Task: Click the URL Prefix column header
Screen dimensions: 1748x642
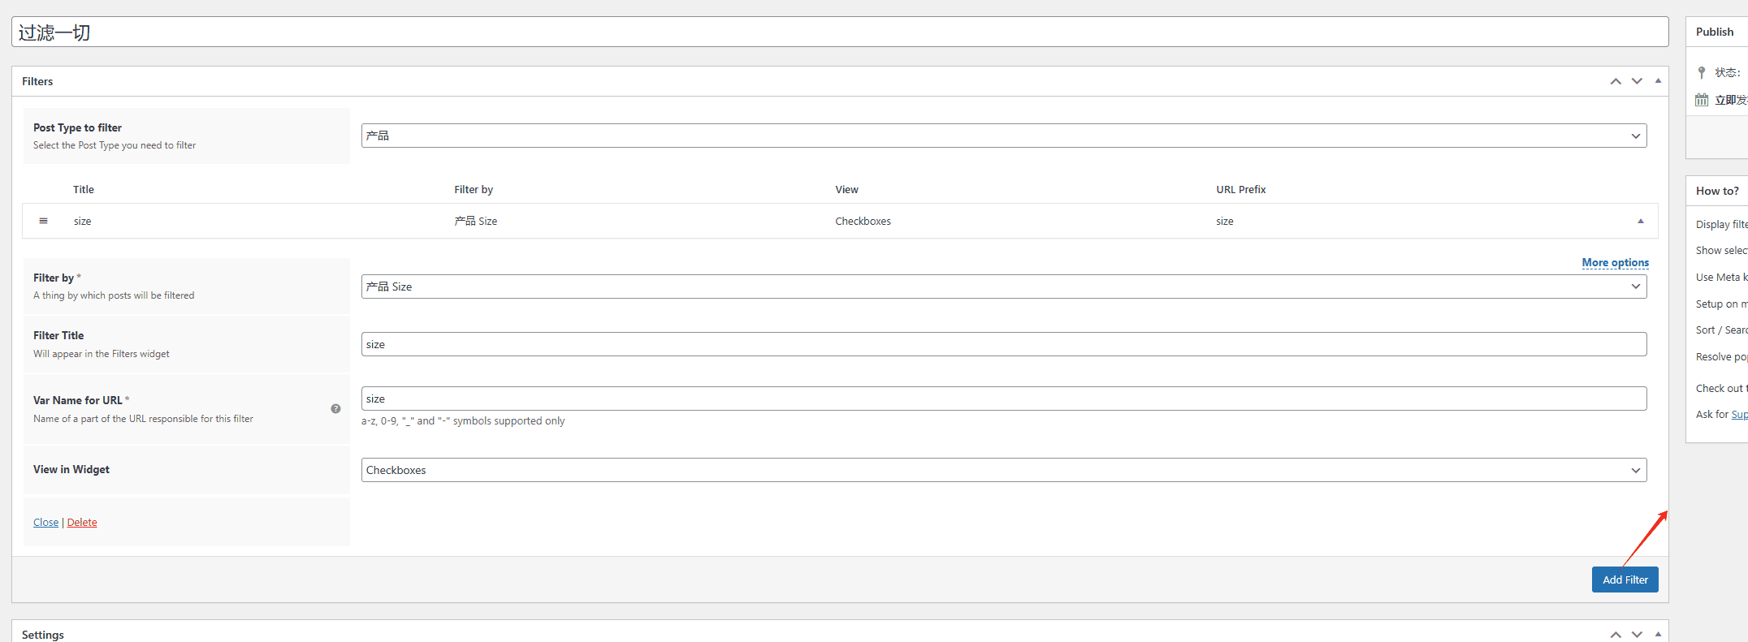Action: [x=1240, y=189]
